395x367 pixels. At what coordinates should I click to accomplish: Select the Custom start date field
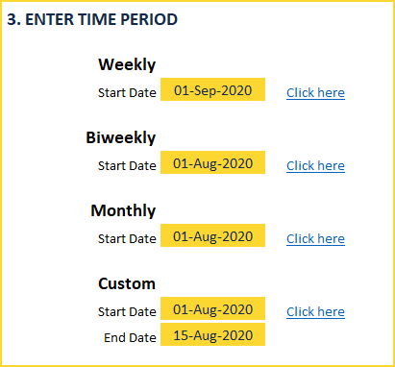[x=212, y=308]
